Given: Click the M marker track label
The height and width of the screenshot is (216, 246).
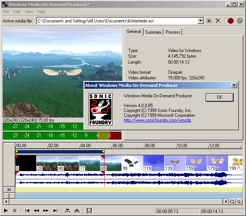Looking at the screenshot, I should [9, 190].
